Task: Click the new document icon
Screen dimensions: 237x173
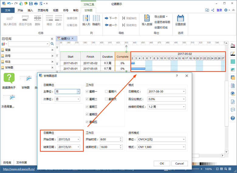Action: click(x=21, y=3)
